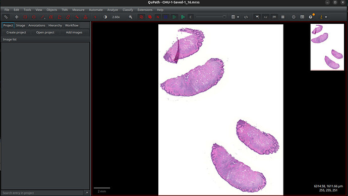
Task: Expand the microscope icon dropdown arrow
Action: (326, 17)
